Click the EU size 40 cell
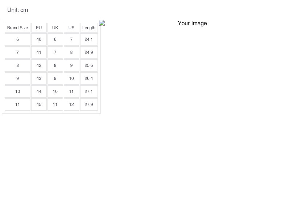 [39, 39]
